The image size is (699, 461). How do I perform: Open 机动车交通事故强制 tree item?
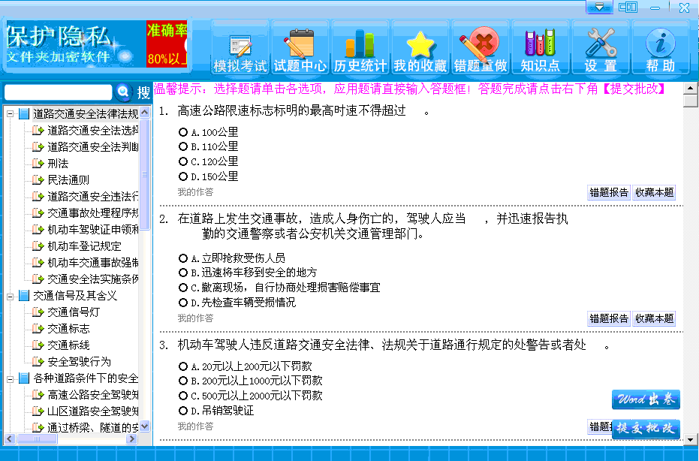coord(93,263)
